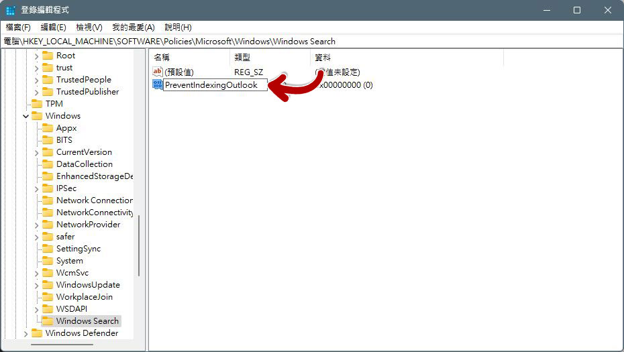Click the tree pane vertical scrollbar thumb
The width and height of the screenshot is (624, 352).
click(x=138, y=245)
